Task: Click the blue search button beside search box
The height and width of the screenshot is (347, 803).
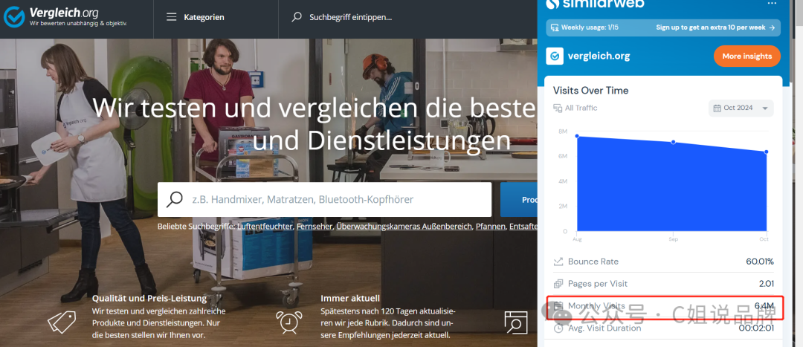Action: coord(518,199)
